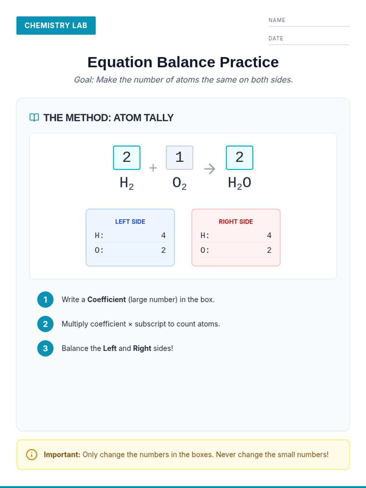Click the H count on the left side
Image resolution: width=366 pixels, height=488 pixels.
[163, 235]
